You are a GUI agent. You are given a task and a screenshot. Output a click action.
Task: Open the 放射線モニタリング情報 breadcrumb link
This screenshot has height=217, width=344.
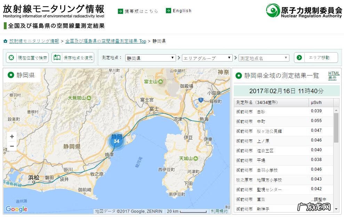(x=34, y=41)
